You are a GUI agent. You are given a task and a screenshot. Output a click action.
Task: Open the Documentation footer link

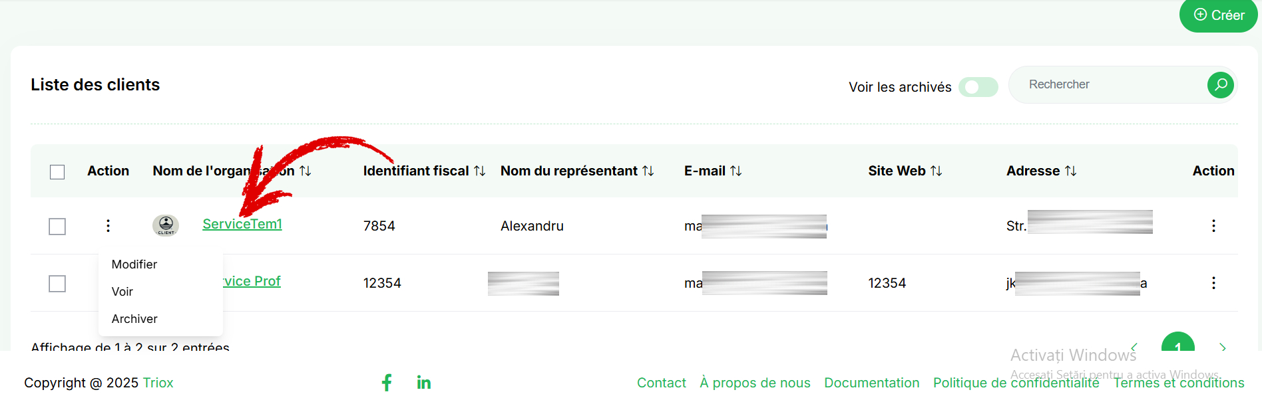point(872,383)
